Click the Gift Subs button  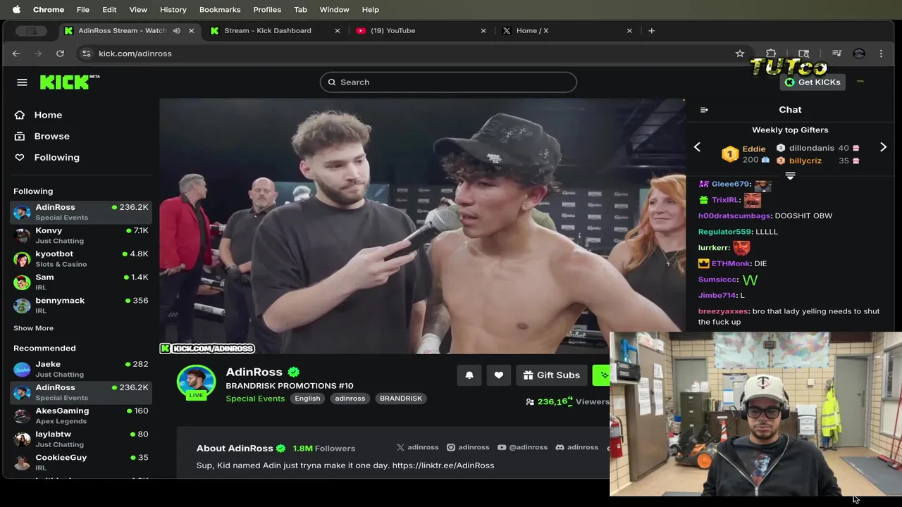pyautogui.click(x=551, y=375)
